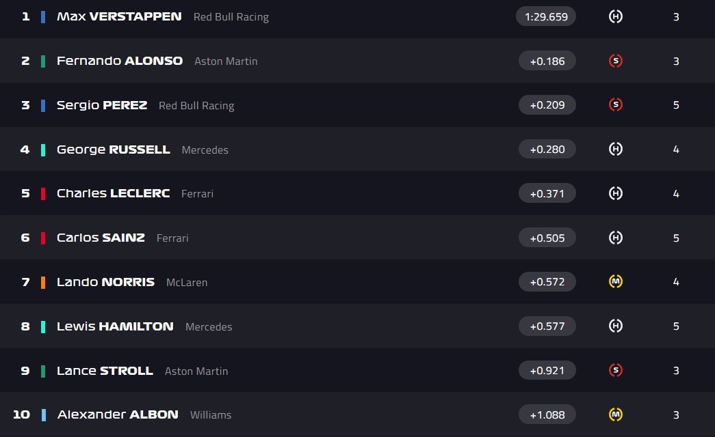Click Norris's yellow medium tyre icon

(615, 281)
